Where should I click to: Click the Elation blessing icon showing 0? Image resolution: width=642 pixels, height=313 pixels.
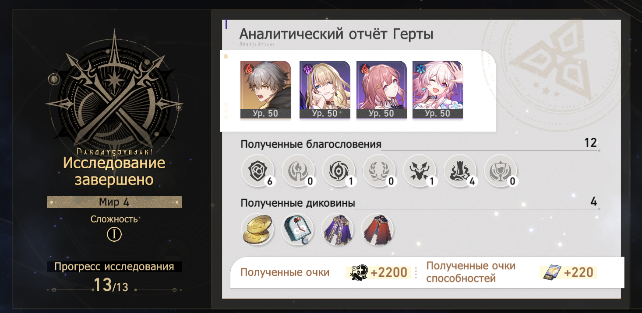[501, 171]
